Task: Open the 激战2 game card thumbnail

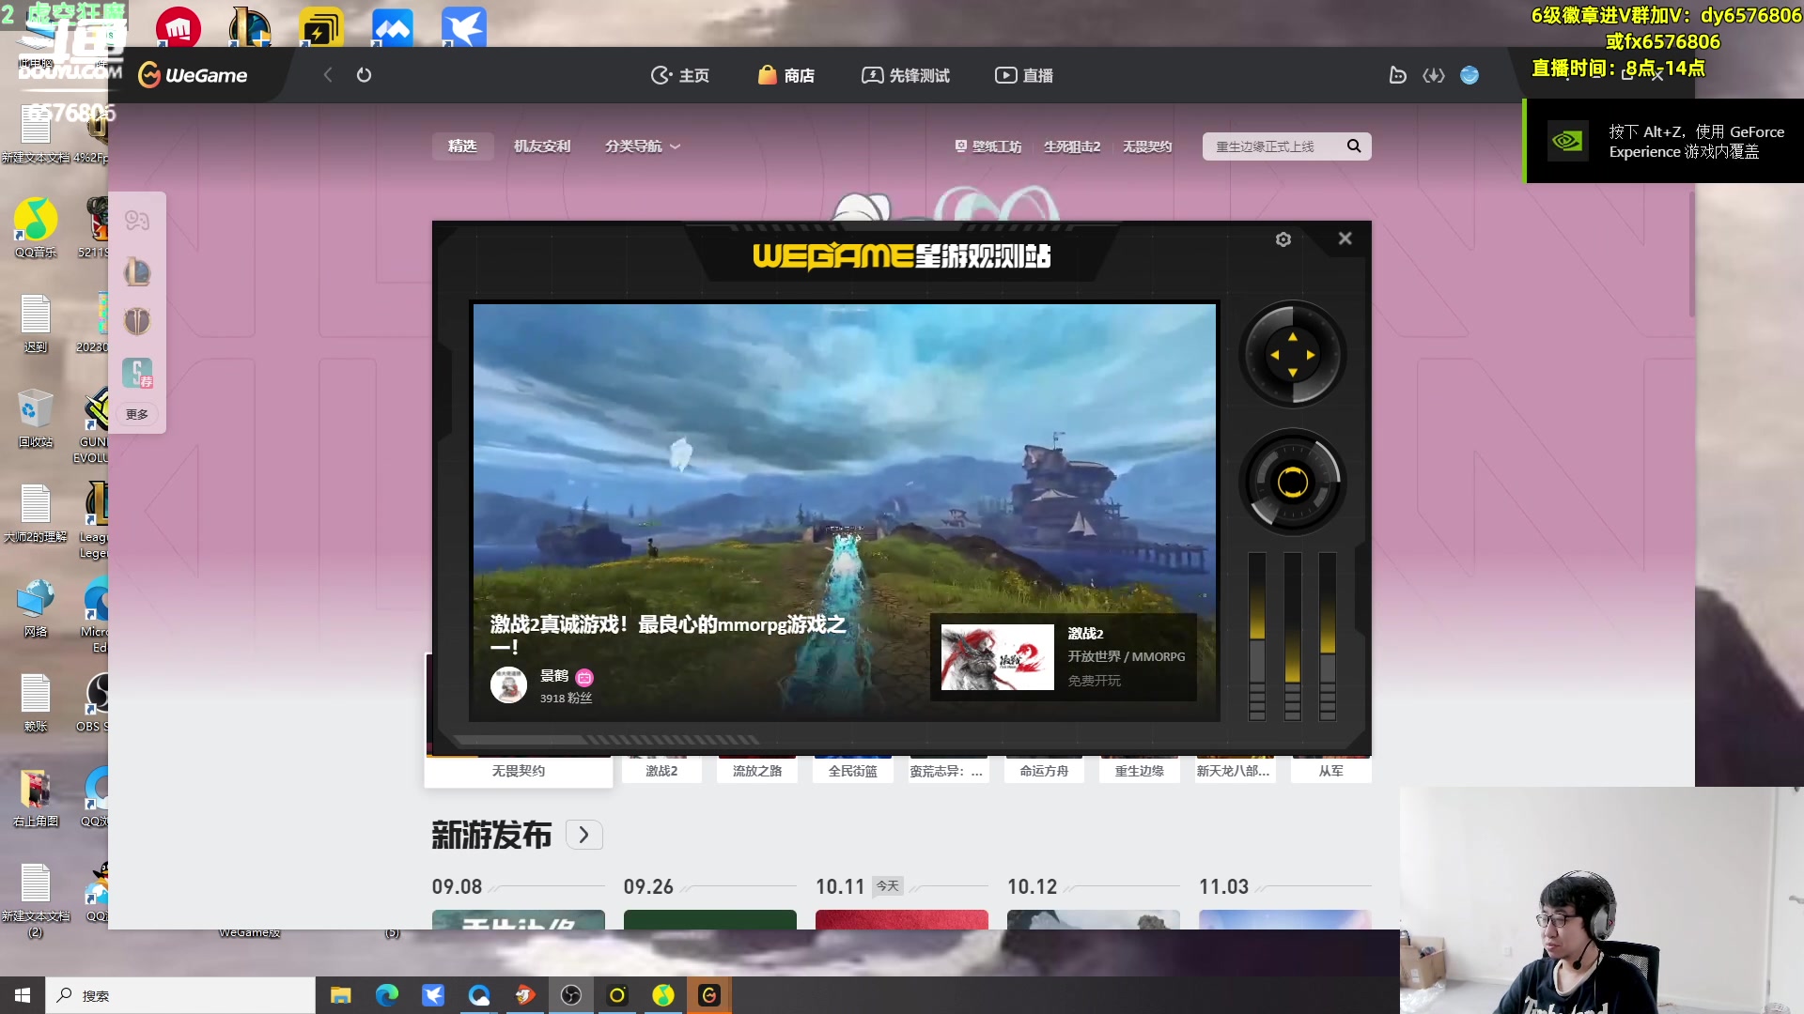Action: 997,657
